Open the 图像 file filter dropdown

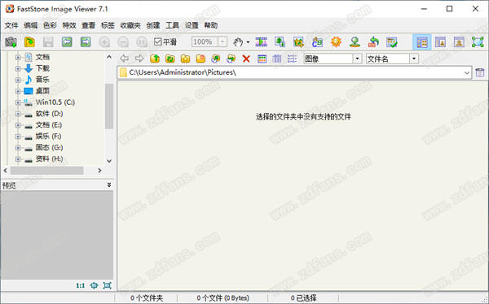(x=358, y=59)
